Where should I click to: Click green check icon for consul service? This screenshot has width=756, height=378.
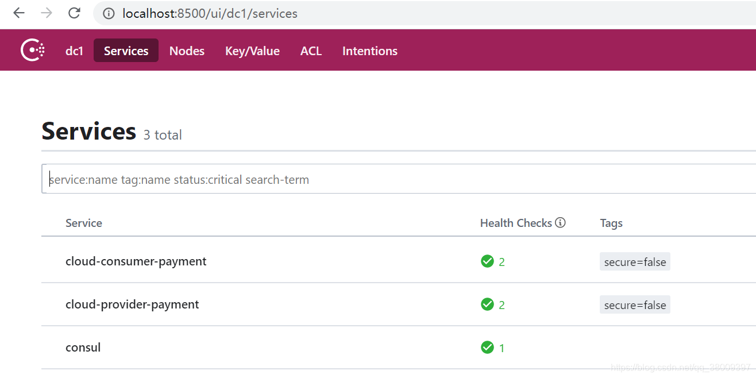(x=487, y=348)
